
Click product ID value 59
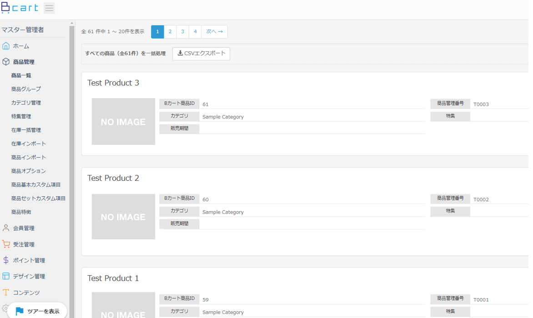click(205, 300)
